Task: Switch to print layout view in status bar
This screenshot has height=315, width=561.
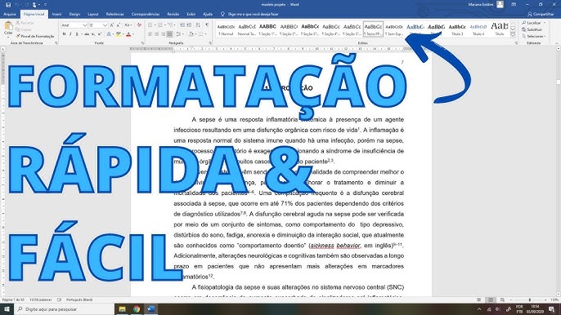Action: 491,300
